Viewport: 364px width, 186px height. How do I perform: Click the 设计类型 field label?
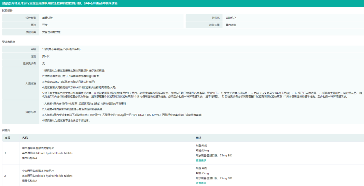(31, 18)
